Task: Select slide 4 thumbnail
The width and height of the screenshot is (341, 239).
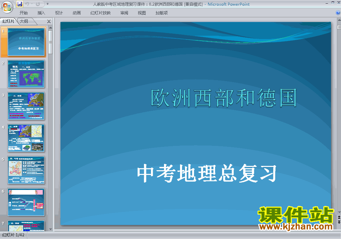Action: [x=26, y=138]
